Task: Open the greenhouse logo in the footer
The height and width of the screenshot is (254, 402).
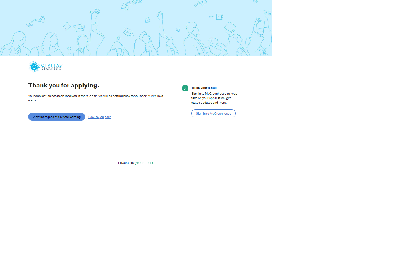Action: 145,163
